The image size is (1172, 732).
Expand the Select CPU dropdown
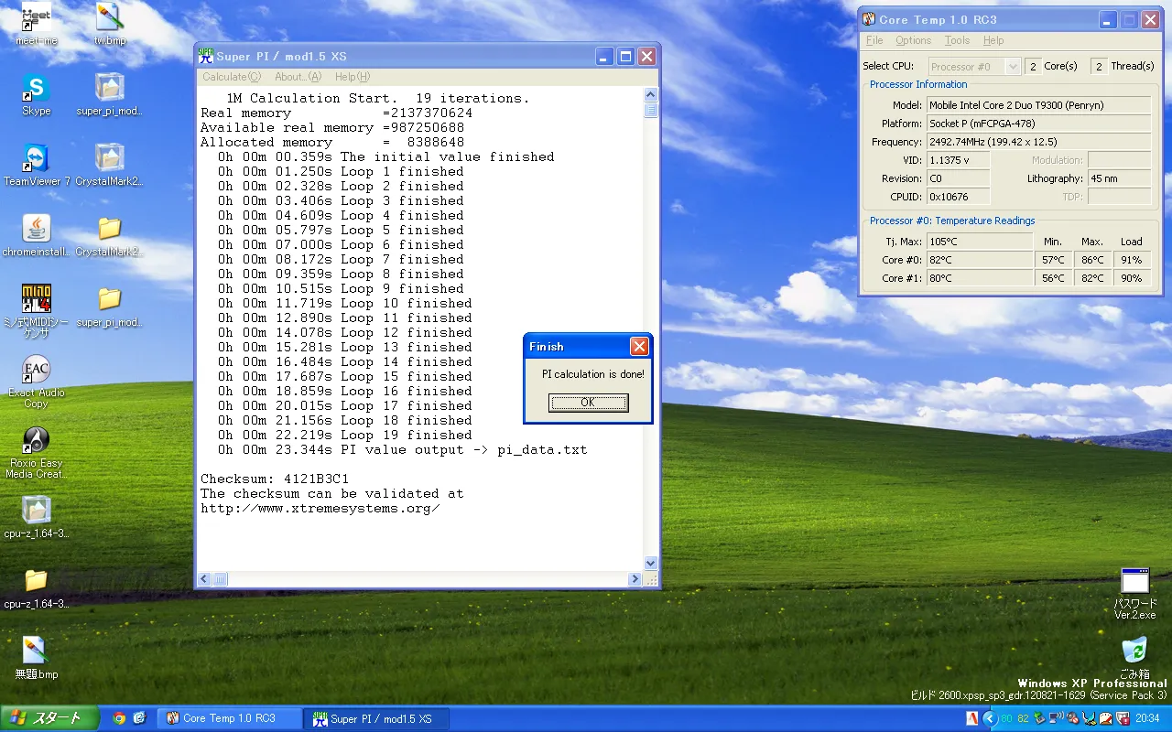tap(1012, 67)
